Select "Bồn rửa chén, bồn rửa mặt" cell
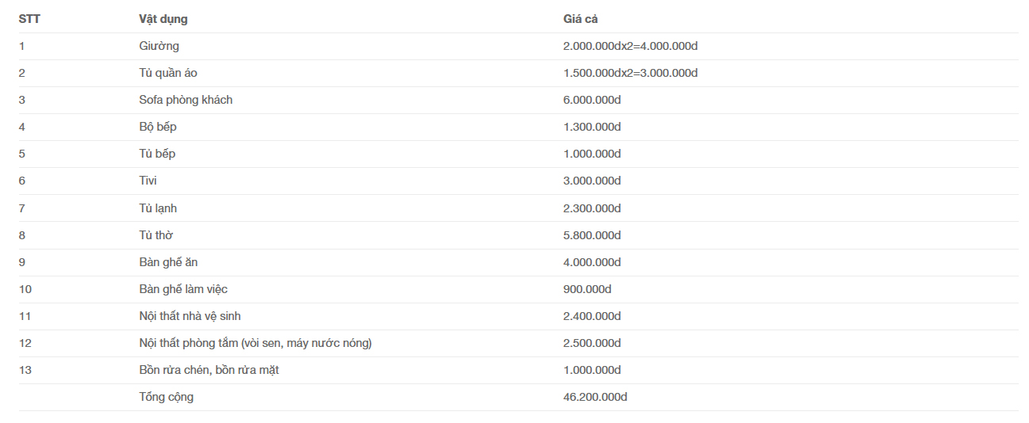Image resolution: width=1029 pixels, height=423 pixels. point(209,370)
